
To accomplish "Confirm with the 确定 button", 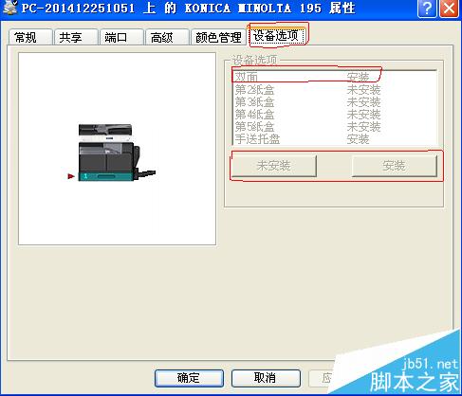I will point(189,378).
